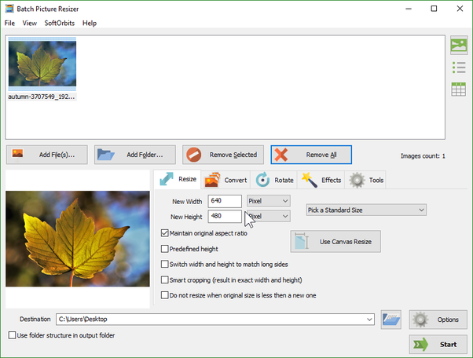Image resolution: width=473 pixels, height=358 pixels.
Task: Switch to thumbnail view icon
Action: (x=459, y=46)
